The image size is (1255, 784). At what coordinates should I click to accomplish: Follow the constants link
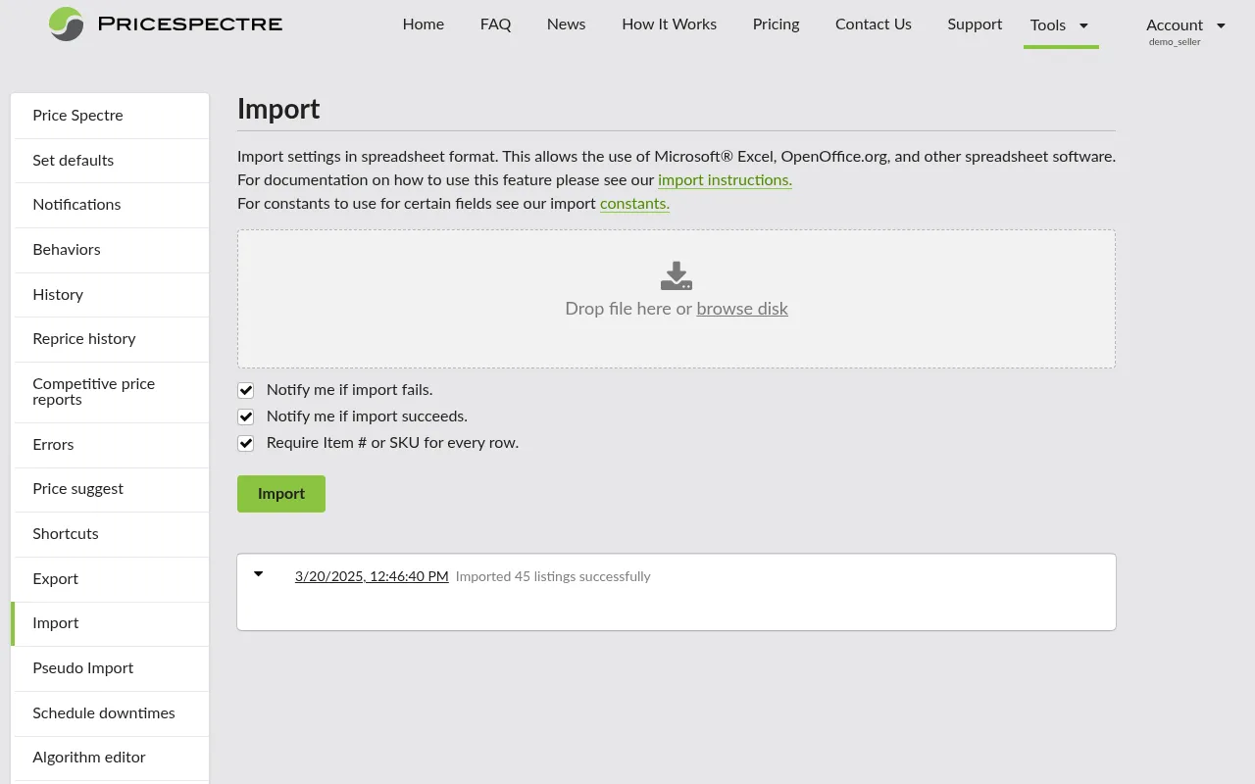point(633,204)
